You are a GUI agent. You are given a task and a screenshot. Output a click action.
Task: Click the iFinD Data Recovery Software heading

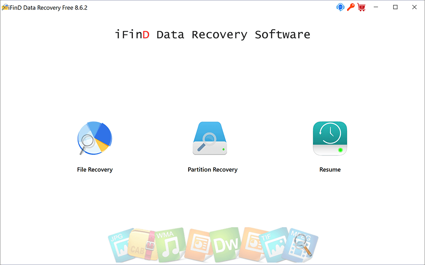point(212,34)
